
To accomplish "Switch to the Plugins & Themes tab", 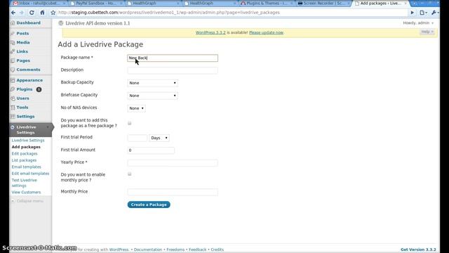I will 267,4.
